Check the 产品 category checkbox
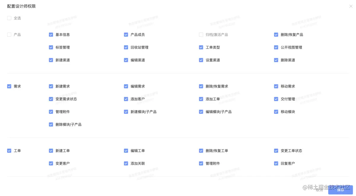This screenshot has width=356, height=196. (9, 35)
